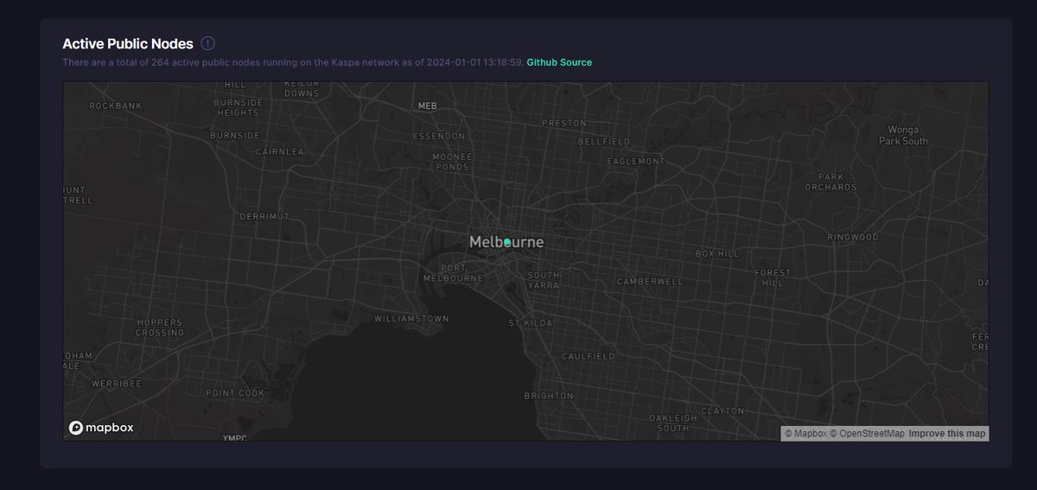Click the Derrimut map label
Screen dimensions: 1037x490
(264, 216)
